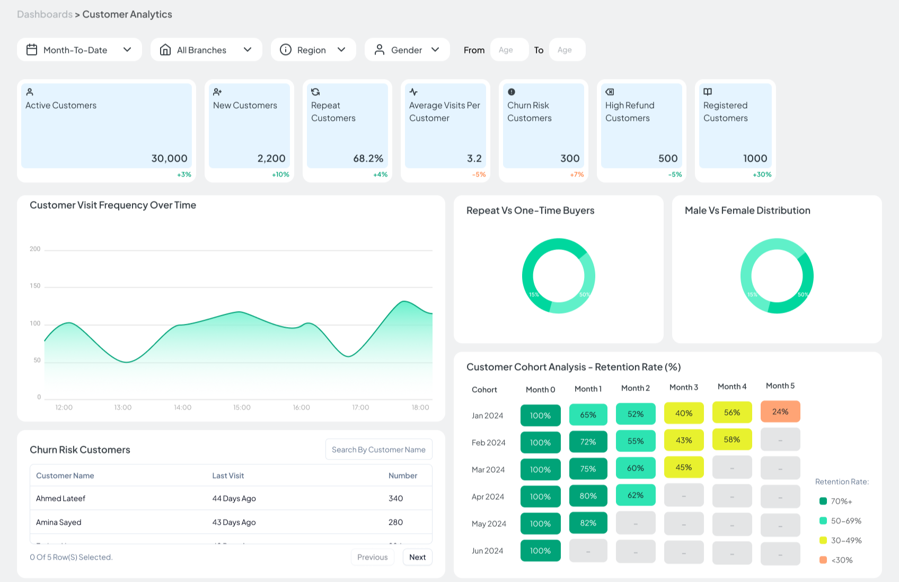Click the High Refund Customers backspace icon

pos(610,92)
